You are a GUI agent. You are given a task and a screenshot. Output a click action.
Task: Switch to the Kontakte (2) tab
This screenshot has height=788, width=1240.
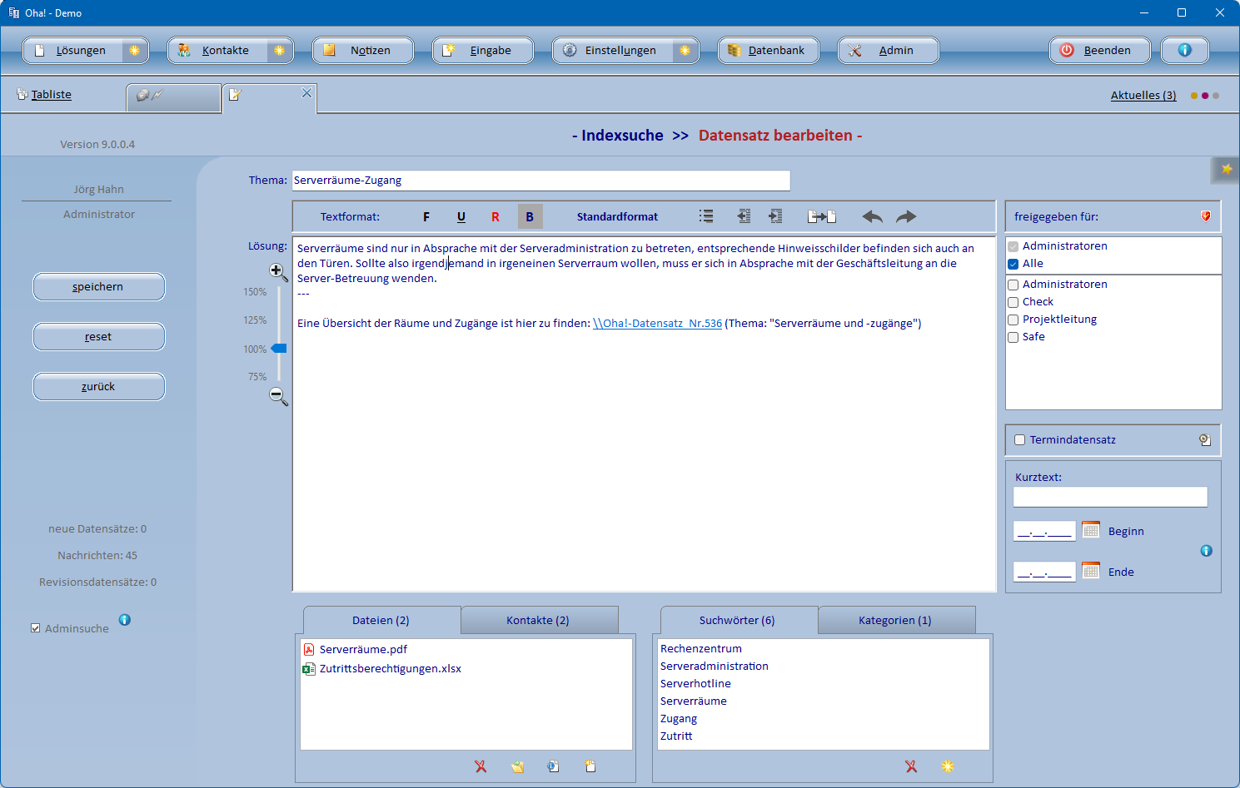point(538,620)
